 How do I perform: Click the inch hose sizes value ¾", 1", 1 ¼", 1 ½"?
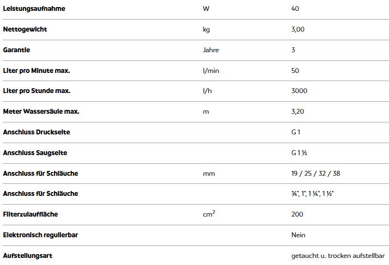click(312, 194)
